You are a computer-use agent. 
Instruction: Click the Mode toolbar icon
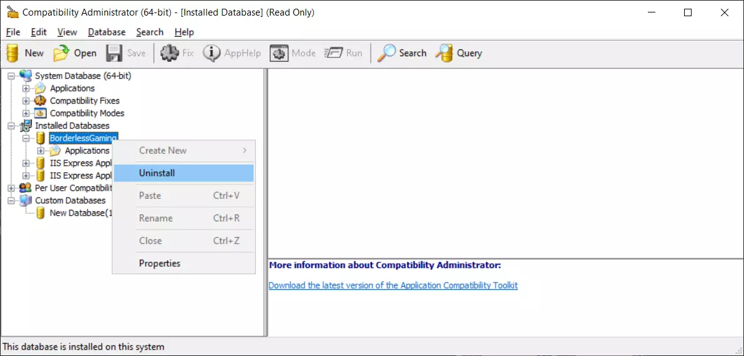[x=280, y=53]
